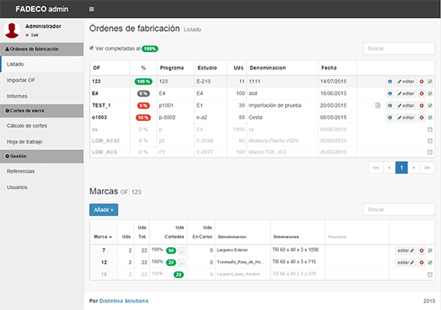Open 'Informes' in the sidebar
441x310 pixels.
pyautogui.click(x=42, y=96)
